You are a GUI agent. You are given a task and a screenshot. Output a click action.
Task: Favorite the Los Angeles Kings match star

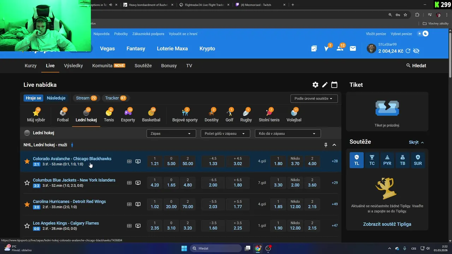(x=27, y=226)
